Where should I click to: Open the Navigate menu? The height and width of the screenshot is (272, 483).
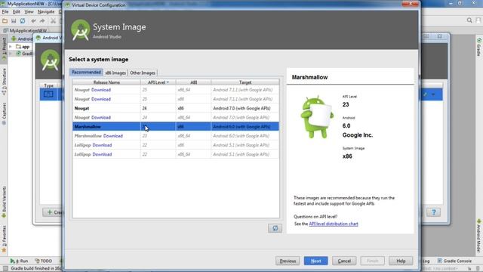tap(46, 12)
